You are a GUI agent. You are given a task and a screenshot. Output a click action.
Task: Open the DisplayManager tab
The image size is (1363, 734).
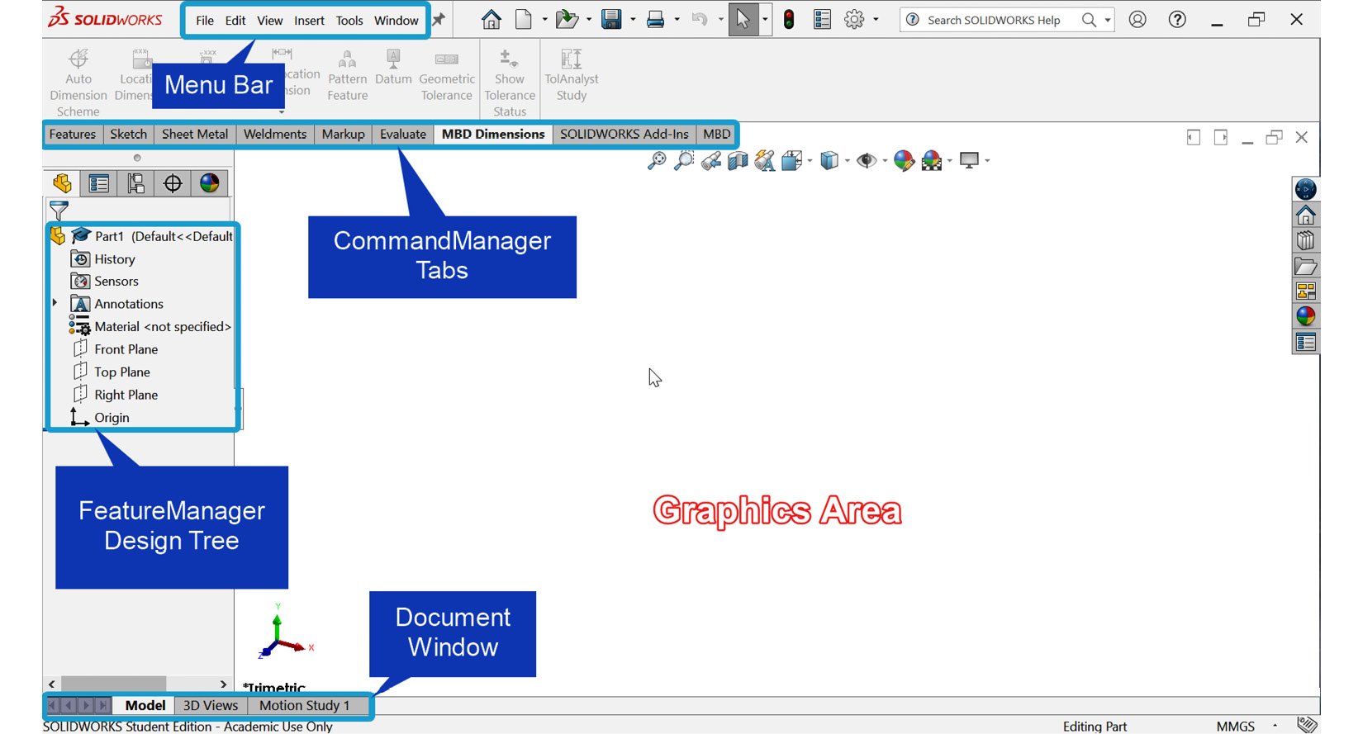pyautogui.click(x=210, y=183)
